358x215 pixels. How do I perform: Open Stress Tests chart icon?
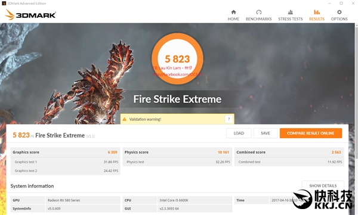click(x=291, y=12)
